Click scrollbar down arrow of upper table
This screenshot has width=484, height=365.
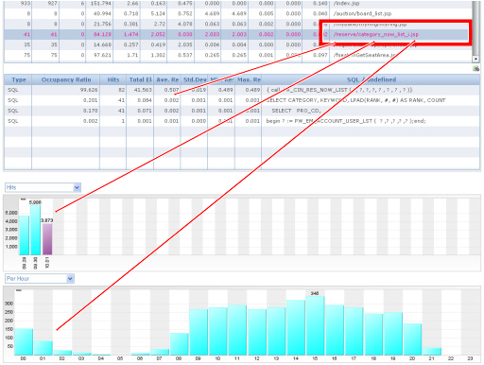point(475,59)
